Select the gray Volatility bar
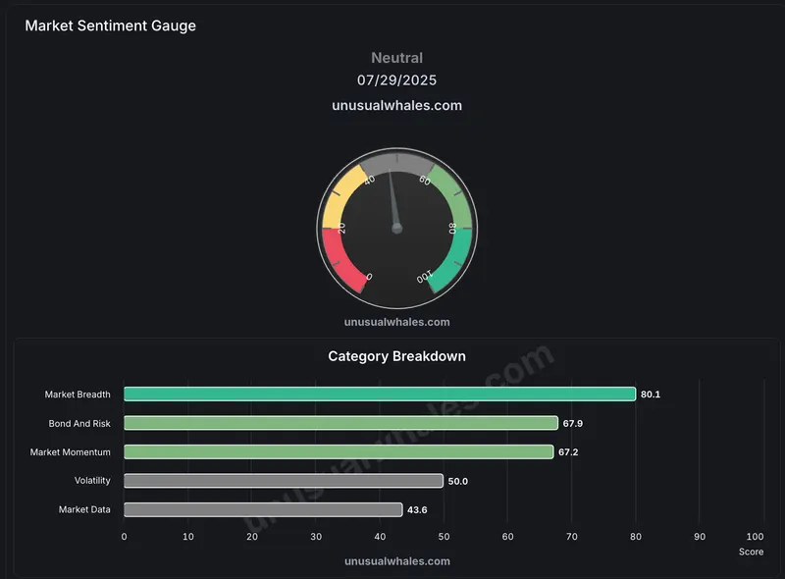Image resolution: width=785 pixels, height=579 pixels. pos(284,481)
